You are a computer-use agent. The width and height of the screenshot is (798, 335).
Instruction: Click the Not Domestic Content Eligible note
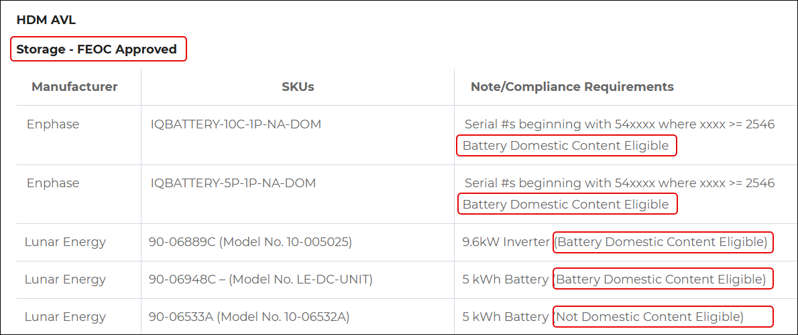(x=648, y=317)
